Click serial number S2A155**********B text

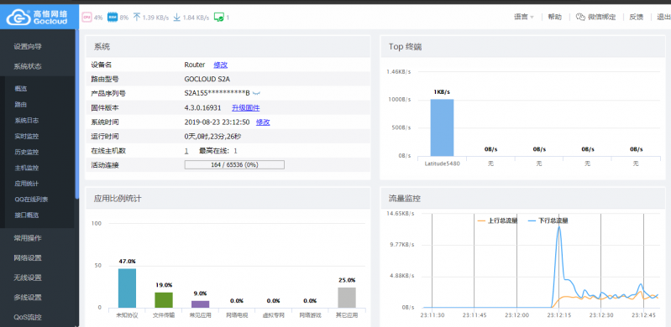pos(217,93)
